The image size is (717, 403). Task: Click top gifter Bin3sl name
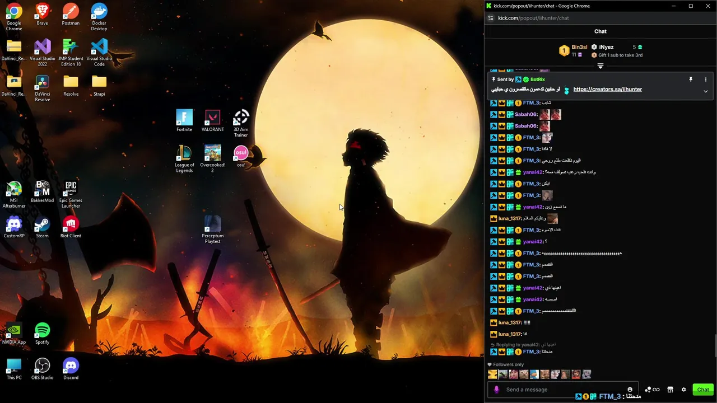tap(579, 47)
